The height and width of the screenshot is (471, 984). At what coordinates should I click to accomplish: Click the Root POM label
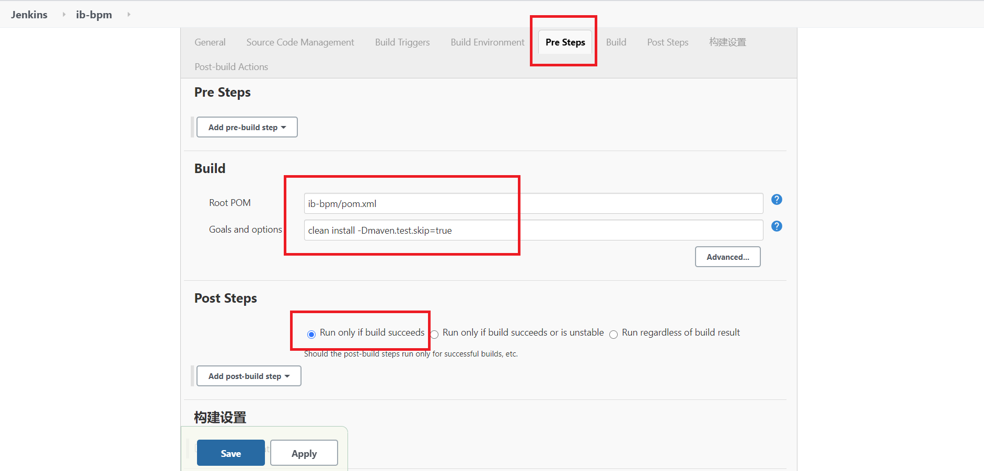tap(230, 203)
